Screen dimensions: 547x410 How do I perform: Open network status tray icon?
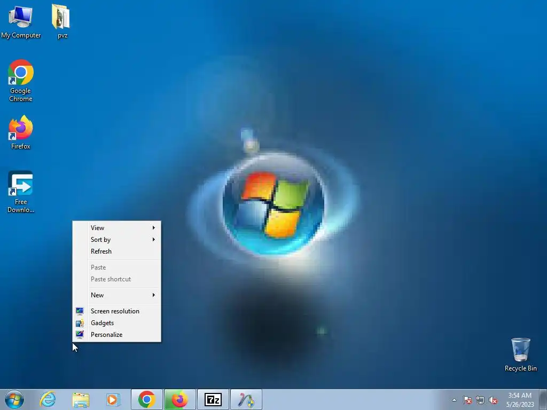(480, 400)
